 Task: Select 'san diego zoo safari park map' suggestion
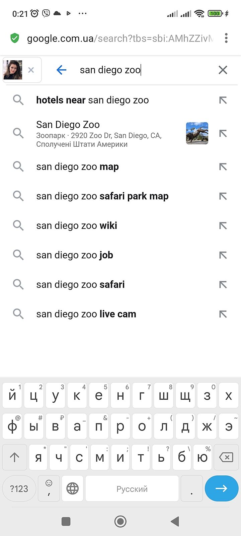click(102, 196)
